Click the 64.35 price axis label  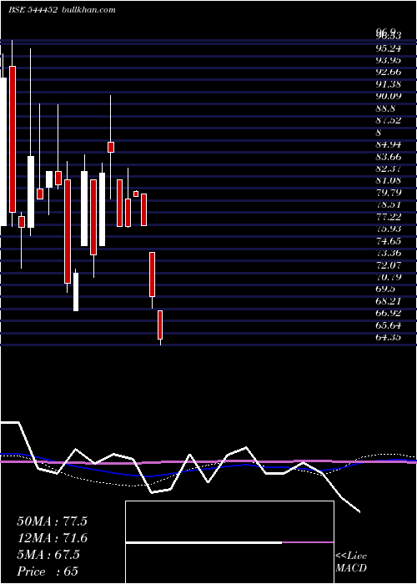pos(389,337)
